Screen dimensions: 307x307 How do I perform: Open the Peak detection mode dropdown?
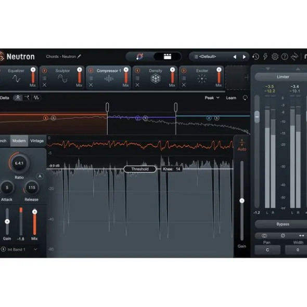click(x=212, y=98)
